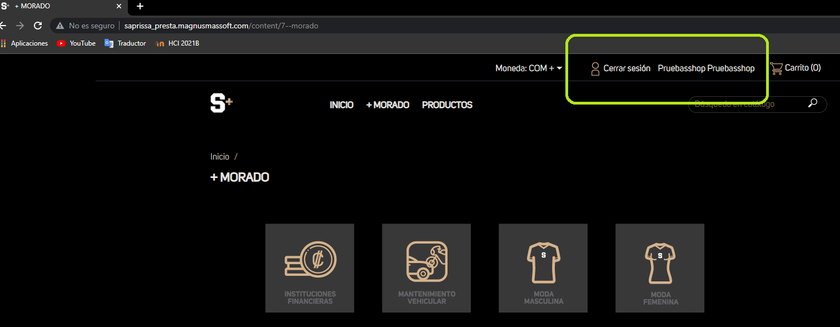Screen dimensions: 840x327
Task: Open the Traductor bookmark
Action: (109, 43)
